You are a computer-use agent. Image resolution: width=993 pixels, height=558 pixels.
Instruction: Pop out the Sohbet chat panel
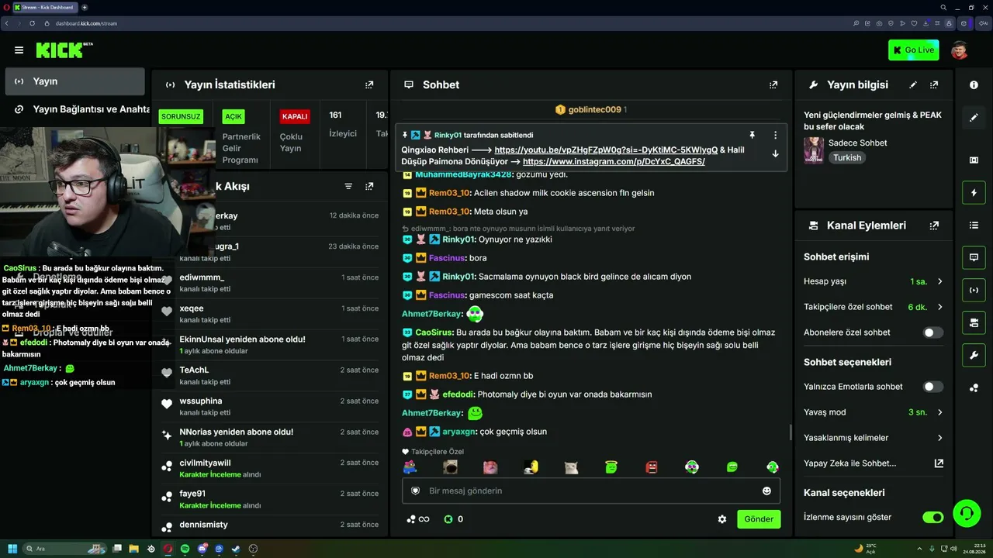click(773, 84)
